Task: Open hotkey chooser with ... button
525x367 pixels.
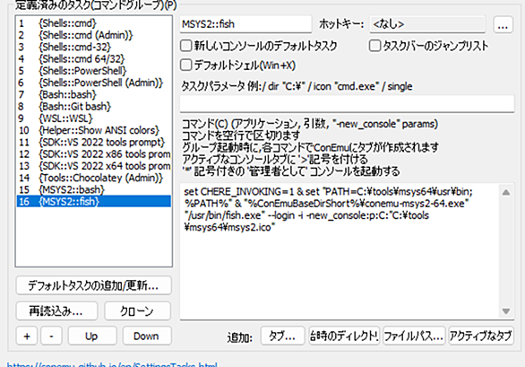Action: [x=503, y=24]
